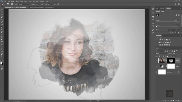Viewport: 182px width, 102px height.
Task: Switch to second document tab
Action: pyautogui.click(x=41, y=7)
